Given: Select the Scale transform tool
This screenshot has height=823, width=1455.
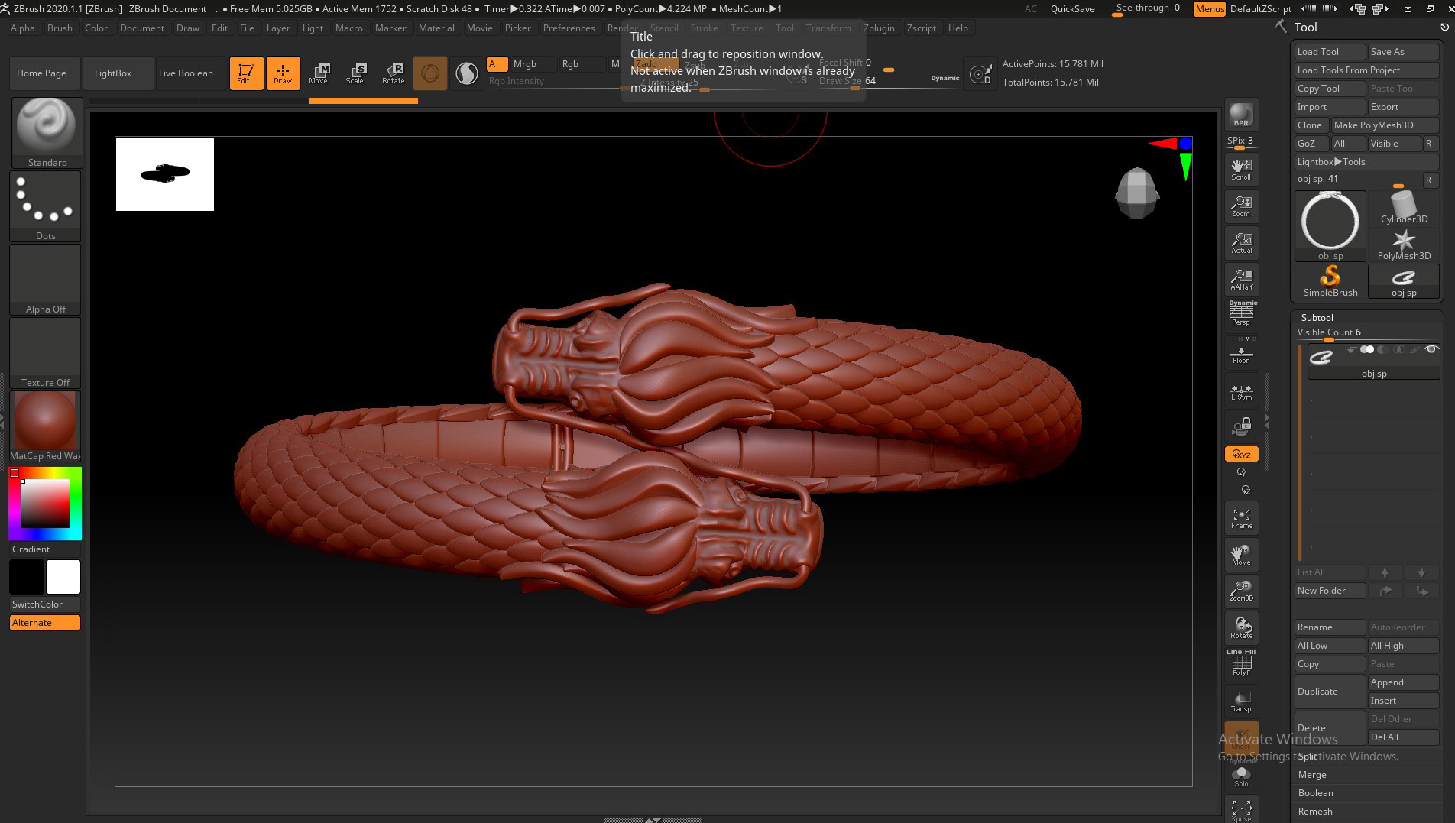Looking at the screenshot, I should click(x=355, y=73).
